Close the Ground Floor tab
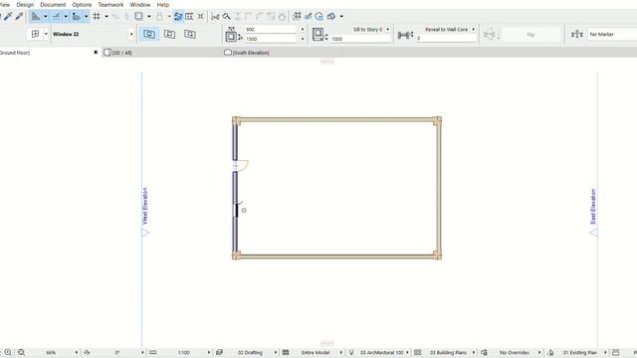The width and height of the screenshot is (637, 358). [96, 53]
